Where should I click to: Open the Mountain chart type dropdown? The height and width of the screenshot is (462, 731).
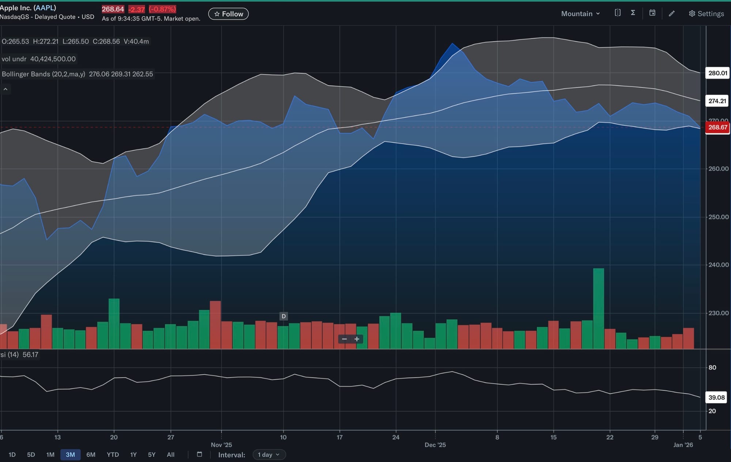pos(580,14)
